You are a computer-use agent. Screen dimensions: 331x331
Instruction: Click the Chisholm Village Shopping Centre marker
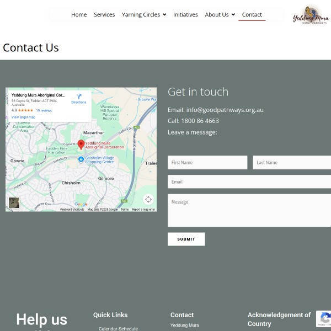coord(81,159)
